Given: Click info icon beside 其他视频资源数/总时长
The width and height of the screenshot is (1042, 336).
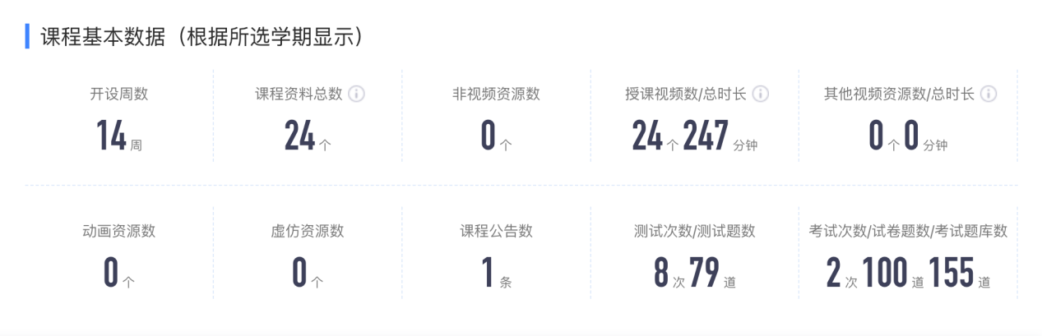Looking at the screenshot, I should 989,94.
